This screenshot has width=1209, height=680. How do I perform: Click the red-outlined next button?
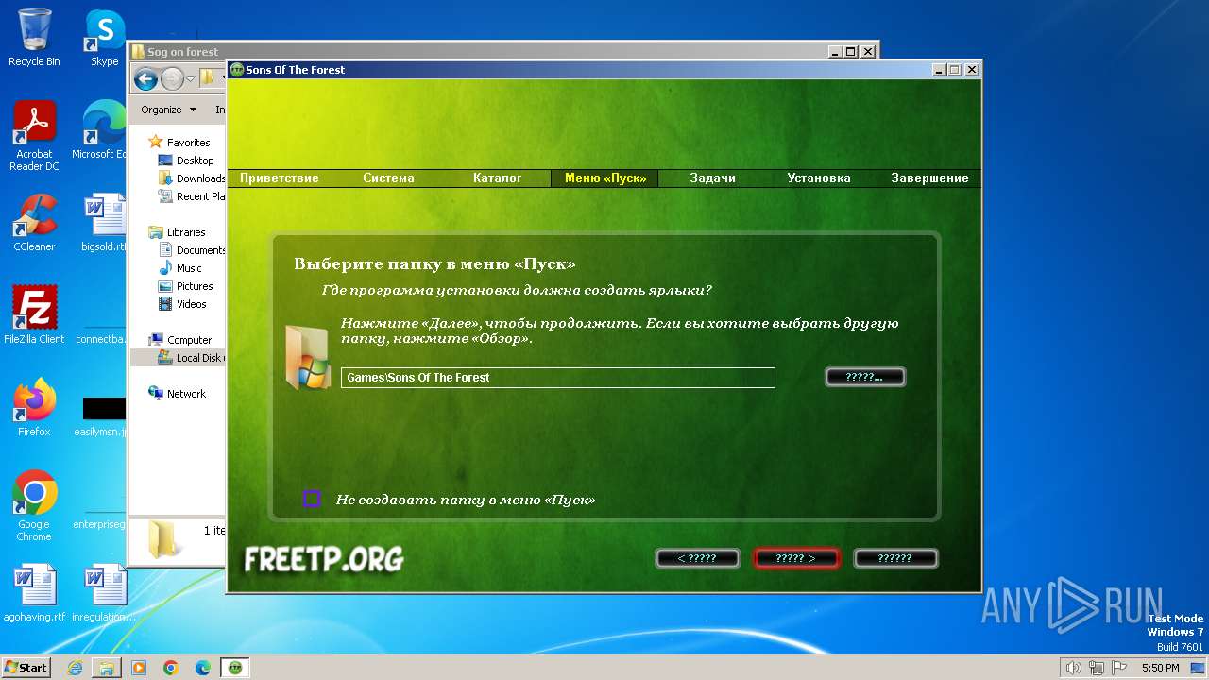pos(795,558)
